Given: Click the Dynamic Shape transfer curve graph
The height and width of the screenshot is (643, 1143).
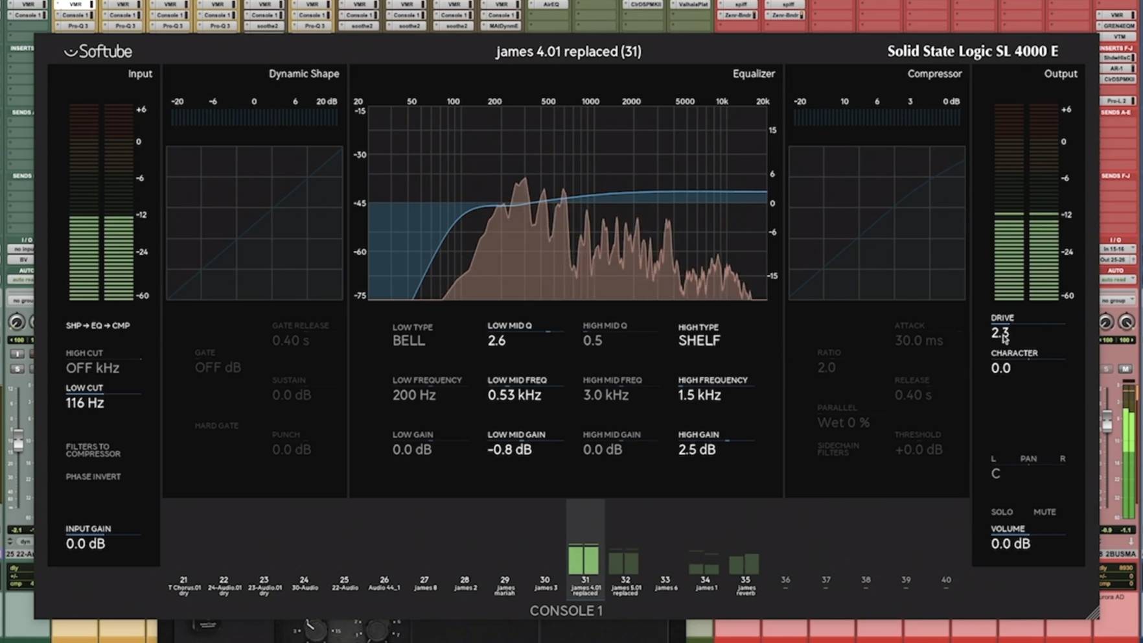Looking at the screenshot, I should click(x=254, y=223).
